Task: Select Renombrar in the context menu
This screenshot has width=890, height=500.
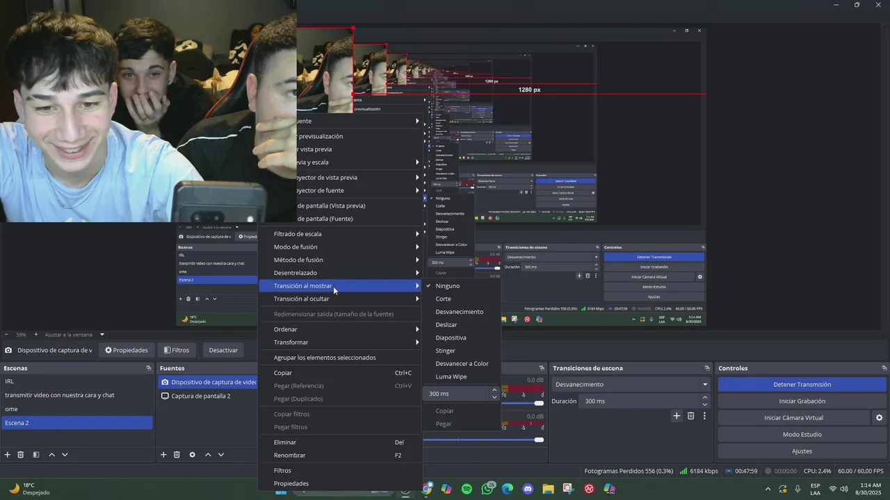Action: pyautogui.click(x=340, y=456)
